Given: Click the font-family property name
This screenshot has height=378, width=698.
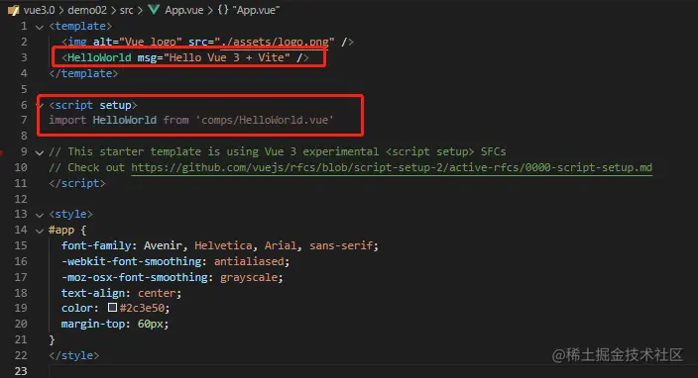Looking at the screenshot, I should [x=96, y=245].
